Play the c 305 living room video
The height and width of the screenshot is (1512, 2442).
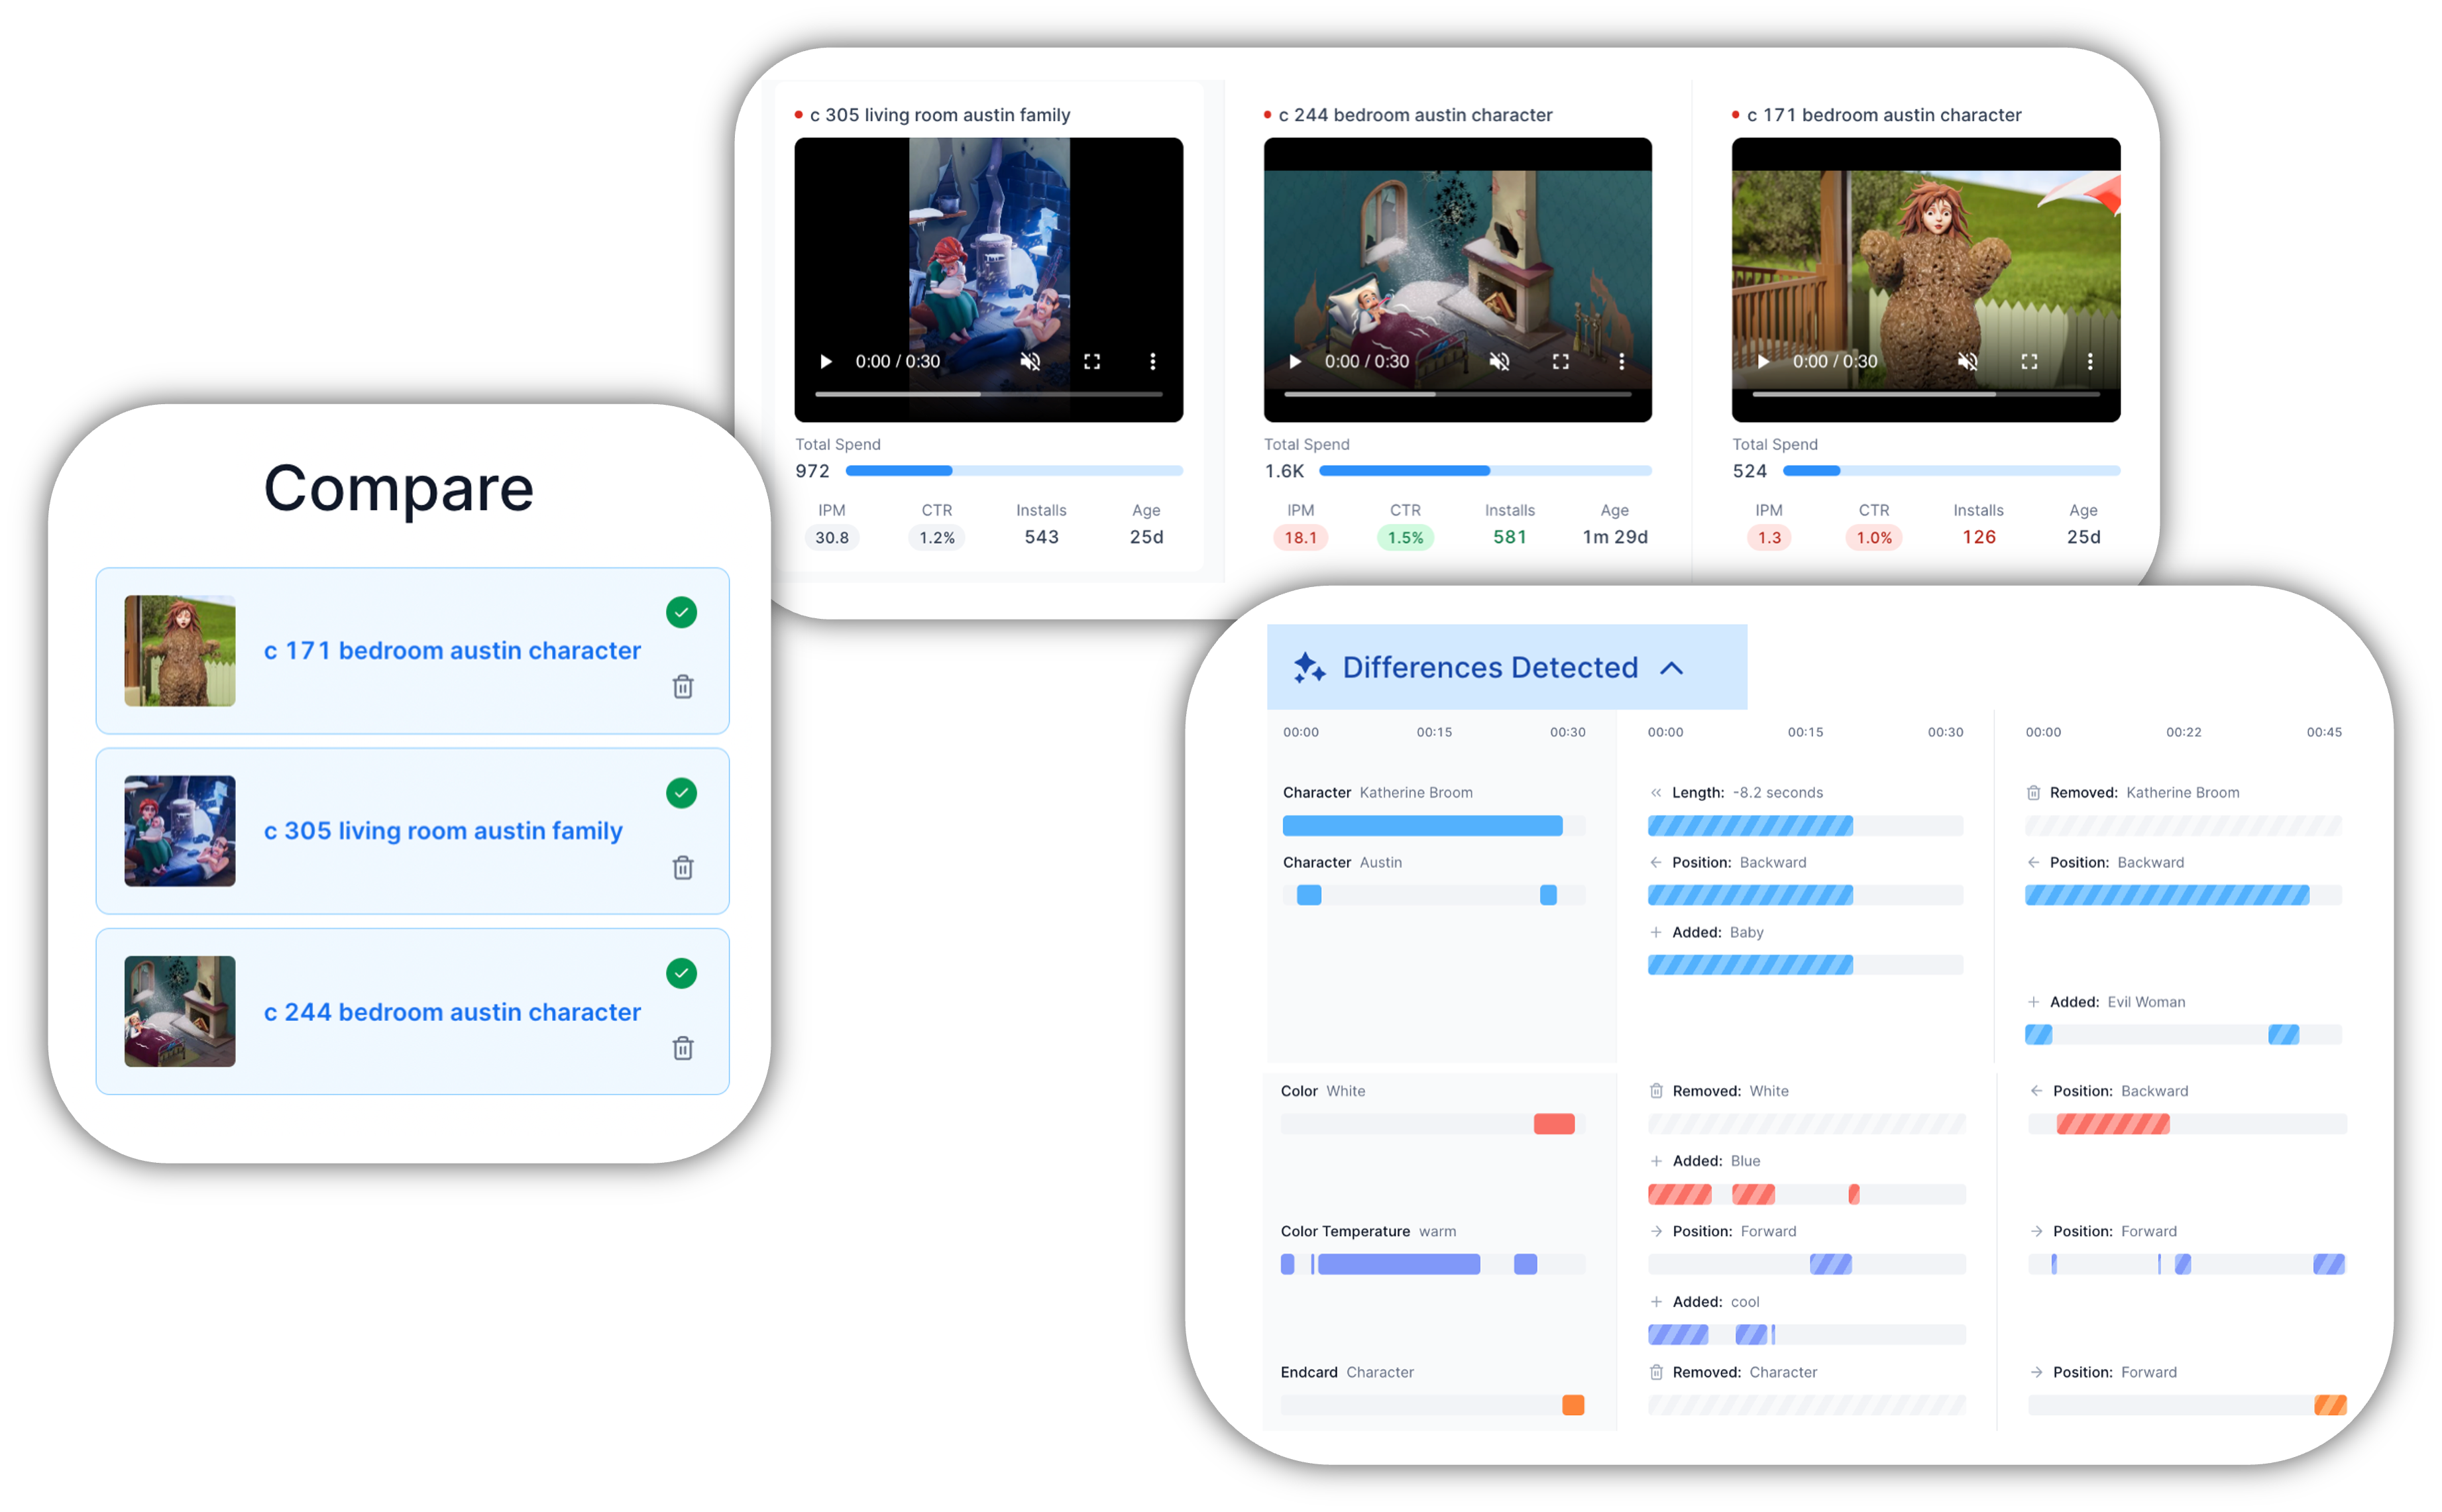point(825,361)
